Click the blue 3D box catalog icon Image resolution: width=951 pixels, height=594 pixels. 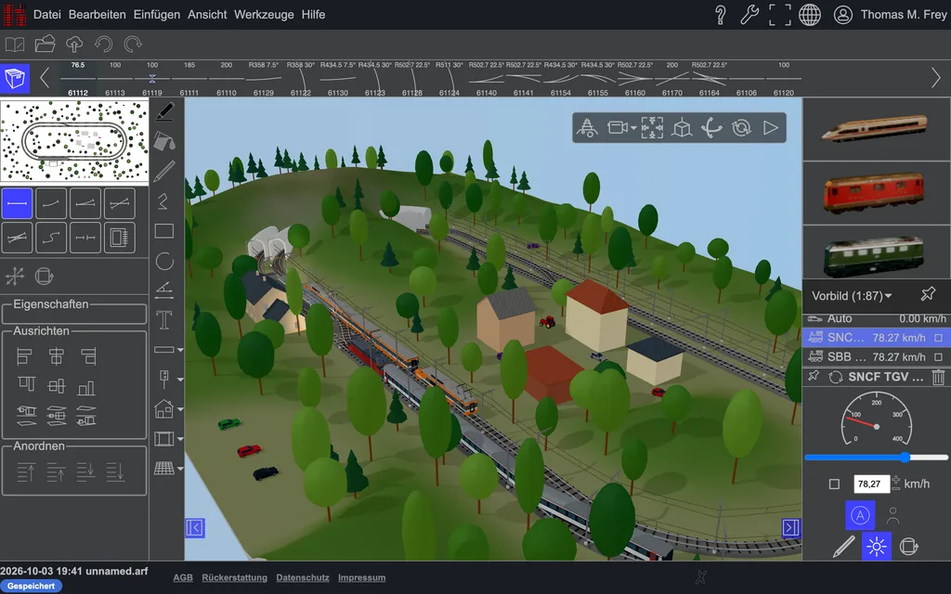[x=15, y=78]
